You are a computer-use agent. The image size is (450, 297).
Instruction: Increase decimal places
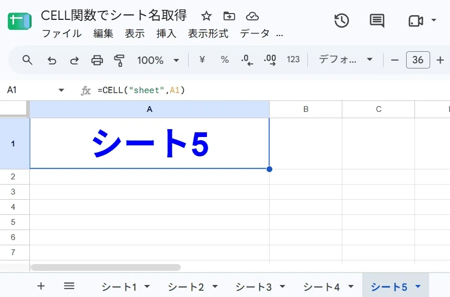270,60
